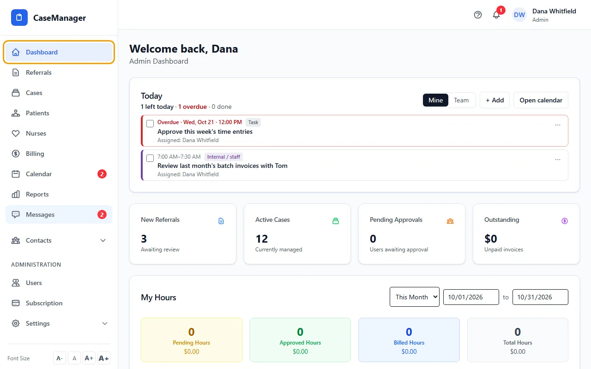Open the This Month period dropdown

pyautogui.click(x=415, y=297)
